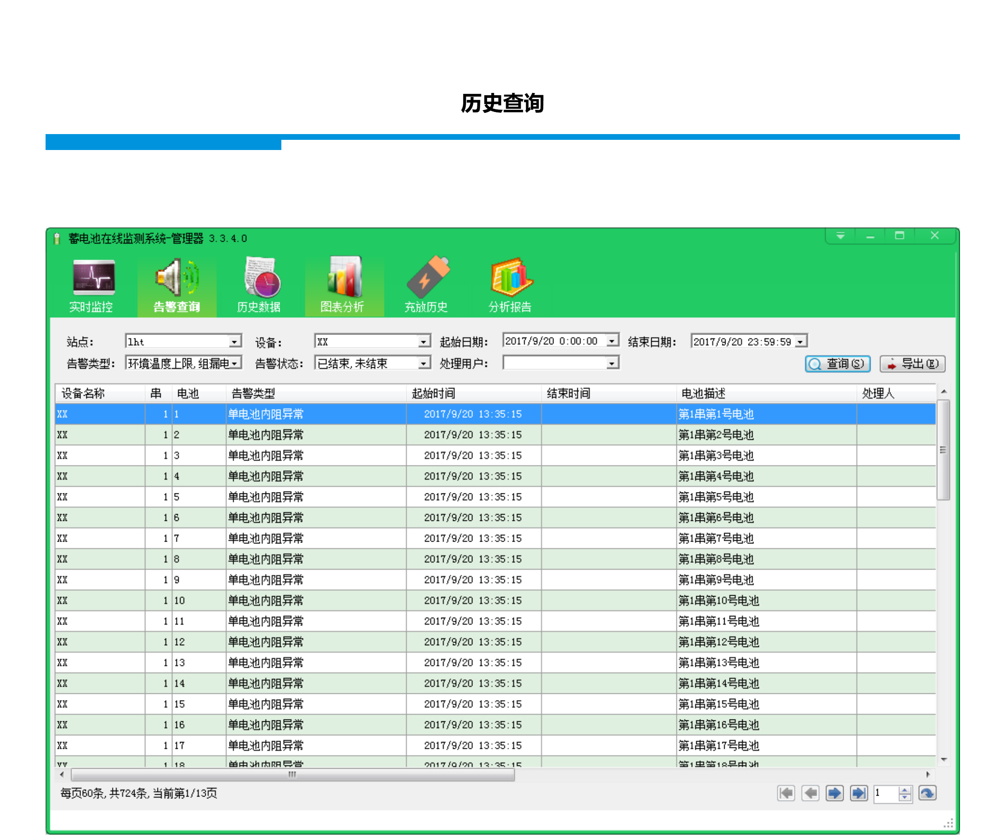Click the 查询(S) query button
Image resolution: width=1006 pixels, height=835 pixels.
tap(837, 364)
